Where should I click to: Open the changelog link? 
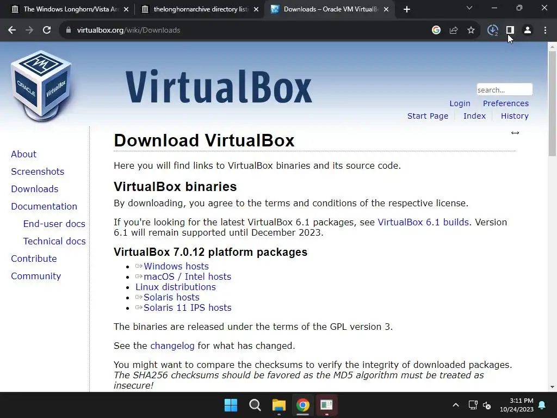pos(172,346)
